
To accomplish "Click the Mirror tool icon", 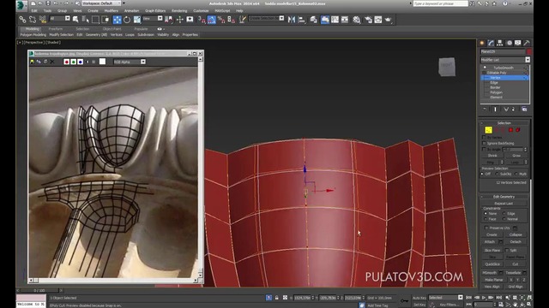I will 292,20.
